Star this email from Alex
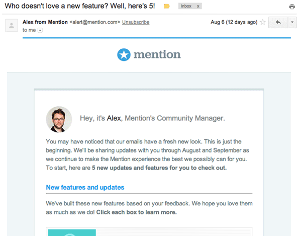Image resolution: width=300 pixels, height=236 pixels. tap(263, 22)
